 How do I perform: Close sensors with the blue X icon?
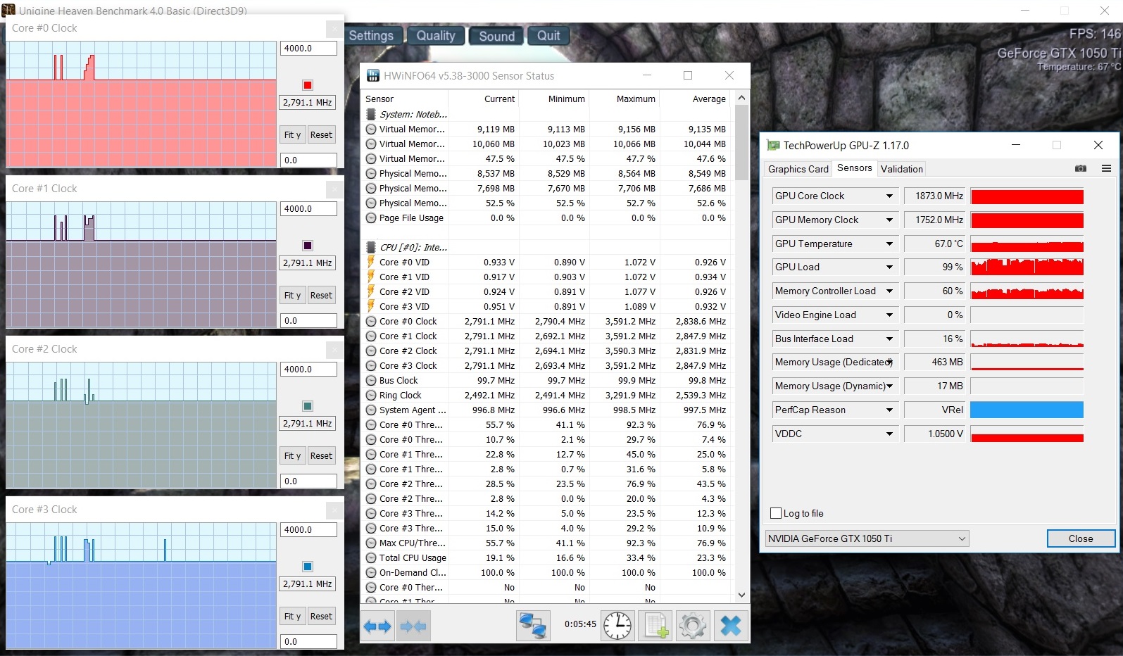731,626
